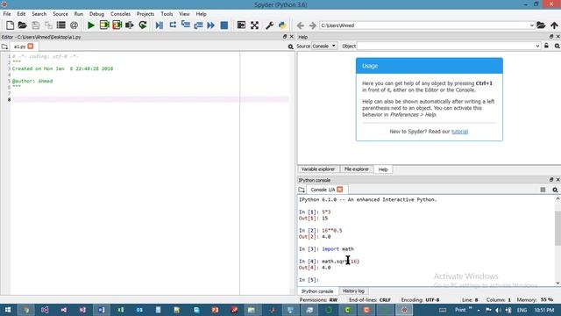
Task: Open the Spyder tutorial link
Action: tap(459, 132)
